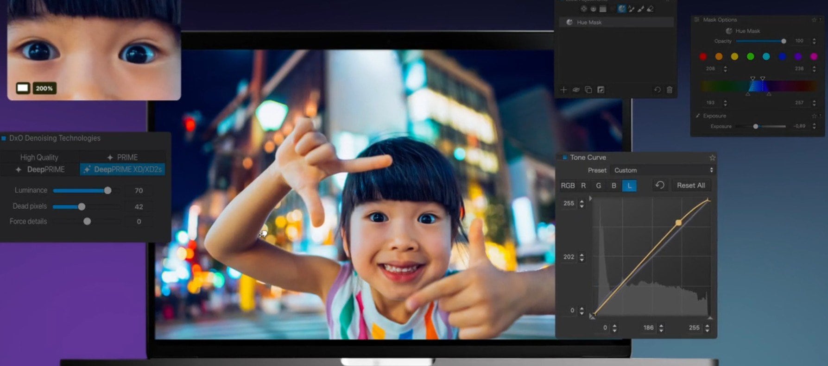Select the L channel in Tone Curve

[x=629, y=186]
